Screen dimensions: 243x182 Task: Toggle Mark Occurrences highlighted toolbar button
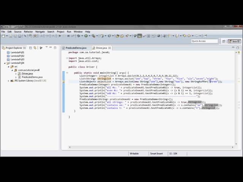coord(140,36)
